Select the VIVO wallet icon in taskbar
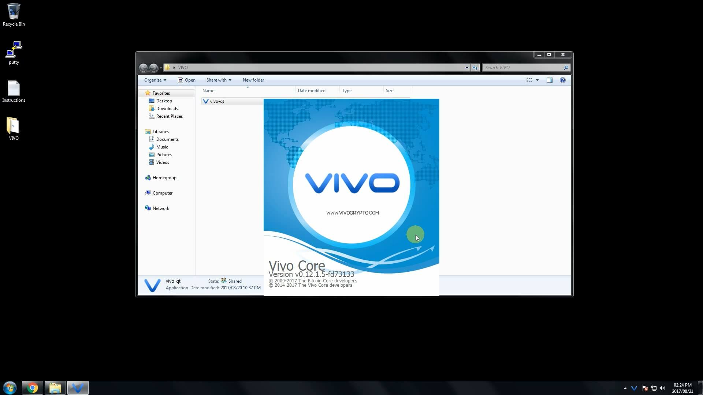Image resolution: width=703 pixels, height=395 pixels. [78, 387]
